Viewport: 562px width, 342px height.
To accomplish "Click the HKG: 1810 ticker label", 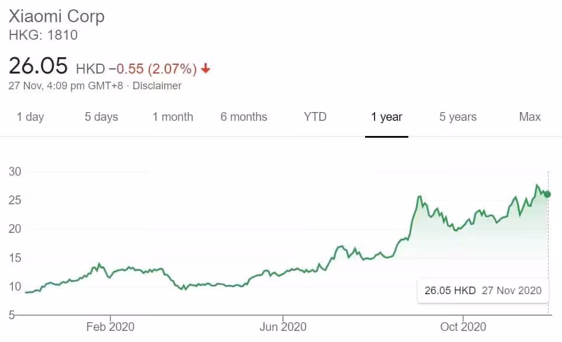I will [x=42, y=35].
